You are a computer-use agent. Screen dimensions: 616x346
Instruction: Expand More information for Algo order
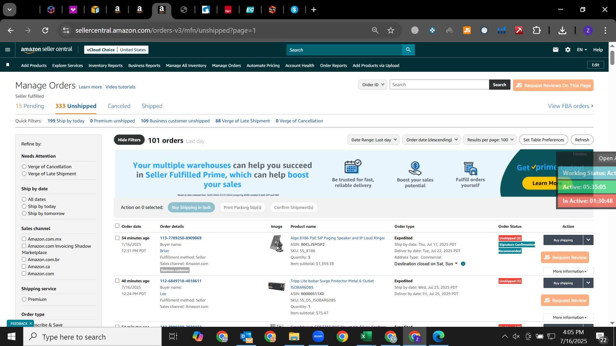coord(569,271)
